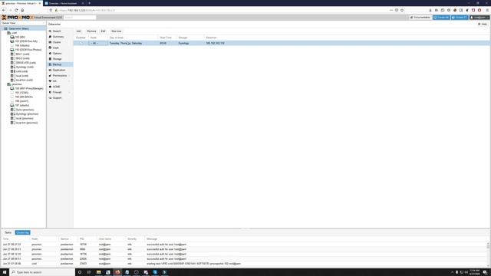The image size is (491, 276).
Task: Switch to the Home Assistant browser tab
Action: pyautogui.click(x=64, y=3)
